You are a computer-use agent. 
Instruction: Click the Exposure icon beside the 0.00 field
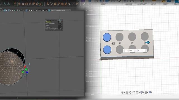(37, 10)
